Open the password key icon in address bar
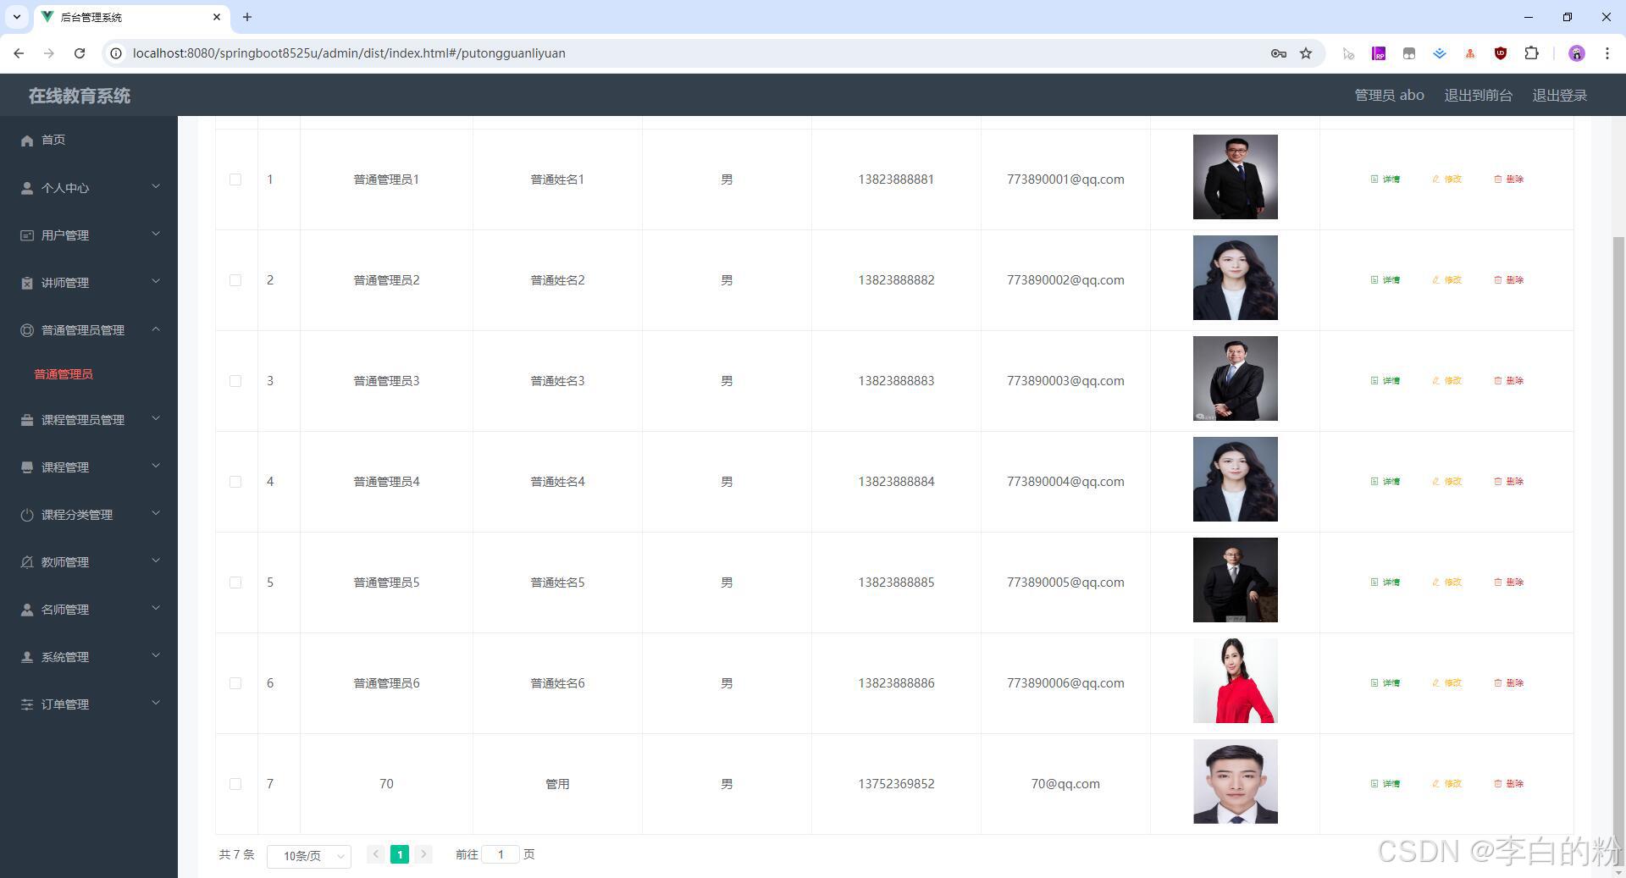Viewport: 1626px width, 878px height. (x=1279, y=53)
